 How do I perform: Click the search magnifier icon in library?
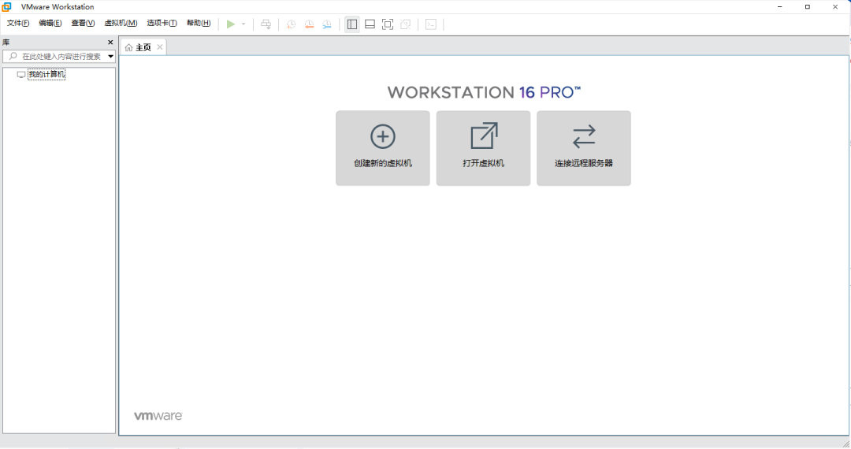pyautogui.click(x=13, y=56)
